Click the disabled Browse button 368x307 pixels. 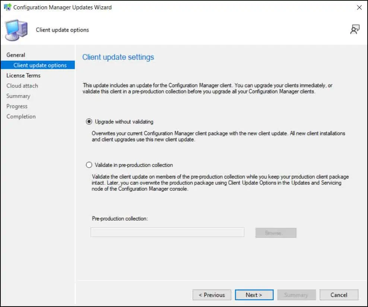tap(276, 233)
